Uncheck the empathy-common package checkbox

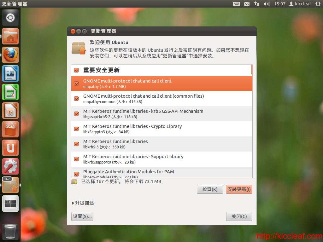coord(76,99)
